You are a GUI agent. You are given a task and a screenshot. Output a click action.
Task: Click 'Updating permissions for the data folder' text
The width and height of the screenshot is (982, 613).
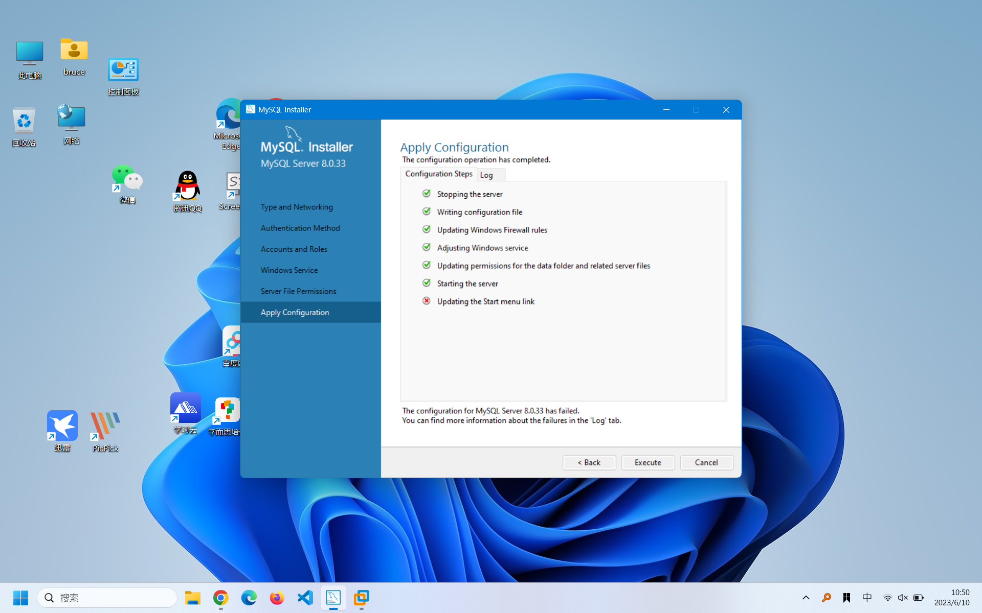544,266
